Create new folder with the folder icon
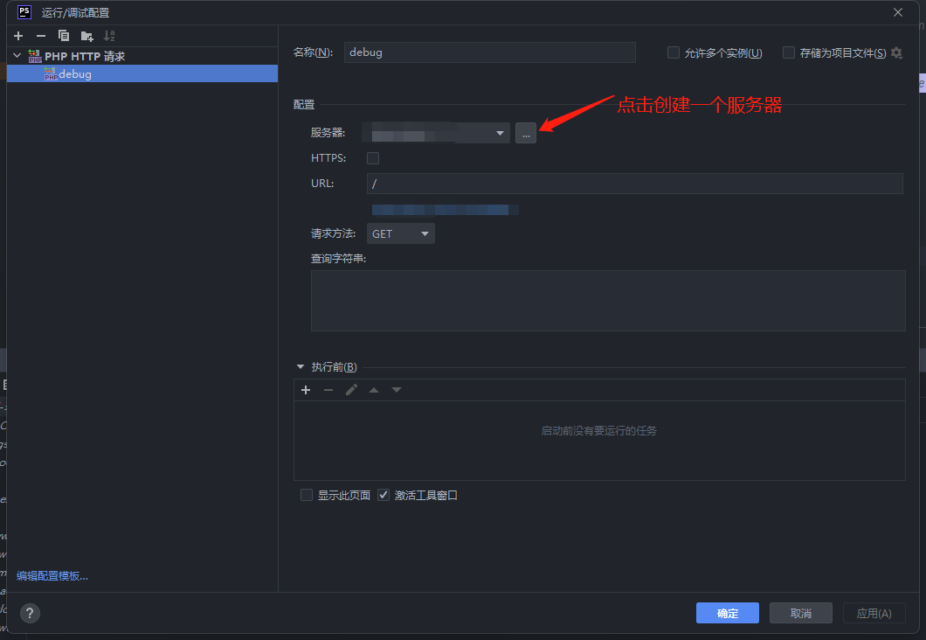This screenshot has width=926, height=640. click(86, 36)
